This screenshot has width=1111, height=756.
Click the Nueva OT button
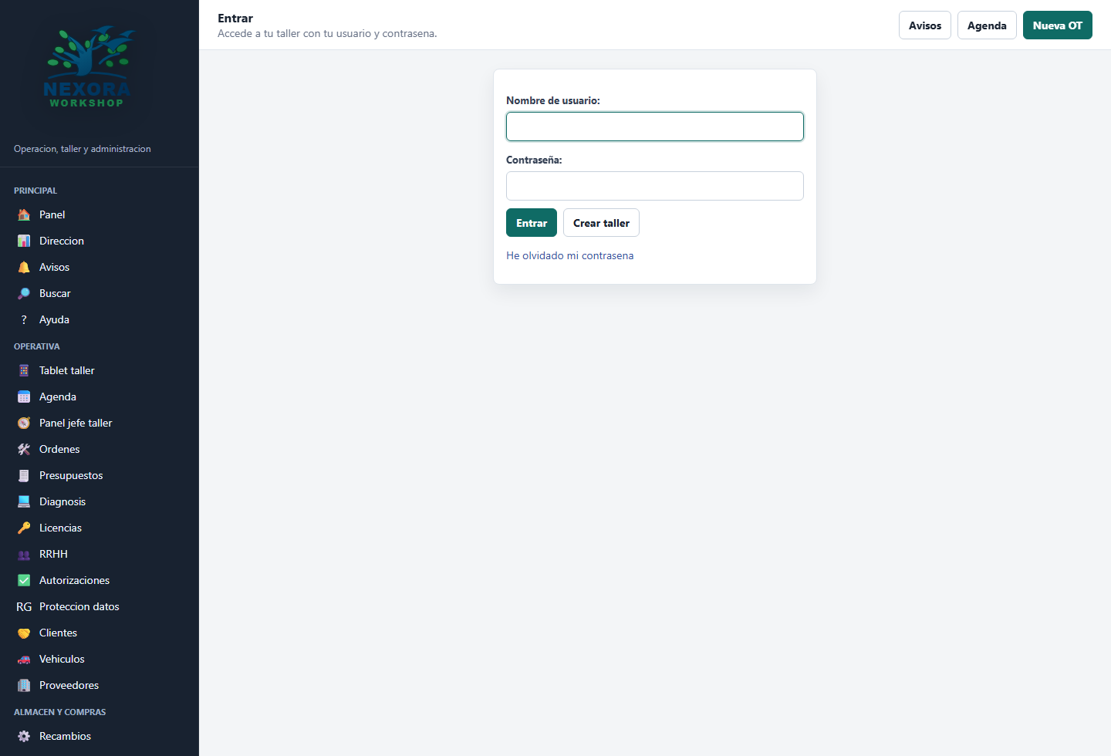(1058, 25)
